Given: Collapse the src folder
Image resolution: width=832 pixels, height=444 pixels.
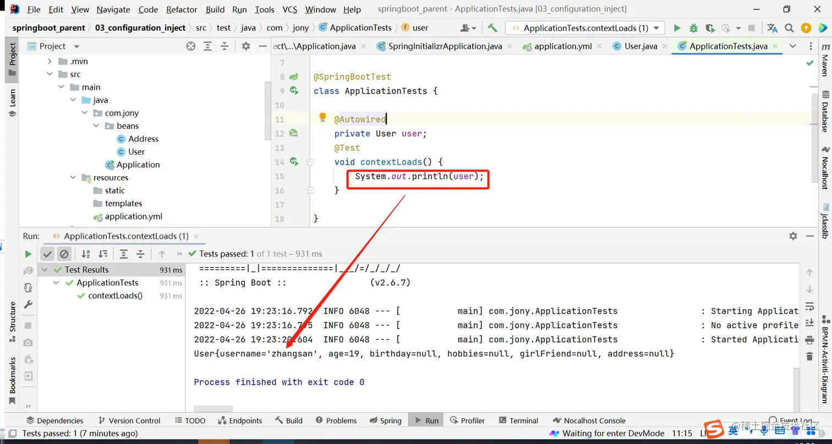Looking at the screenshot, I should pos(50,74).
